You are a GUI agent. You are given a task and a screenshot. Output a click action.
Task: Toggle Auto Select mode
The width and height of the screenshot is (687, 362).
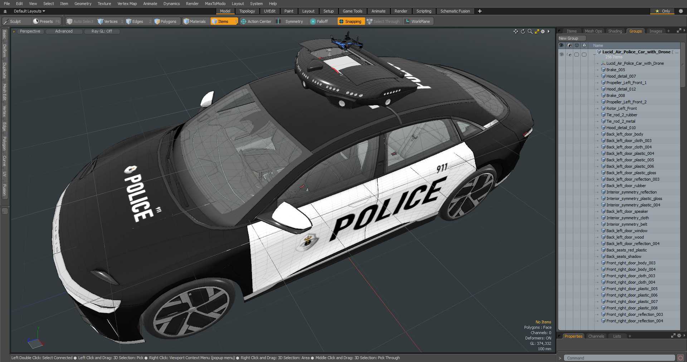pos(80,21)
